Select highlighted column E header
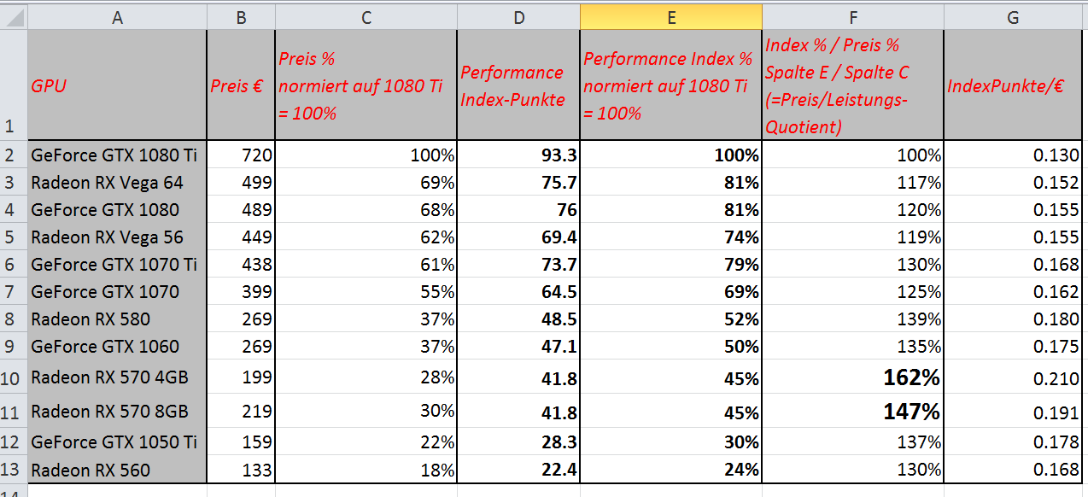Screen dimensions: 1088x497 670,17
